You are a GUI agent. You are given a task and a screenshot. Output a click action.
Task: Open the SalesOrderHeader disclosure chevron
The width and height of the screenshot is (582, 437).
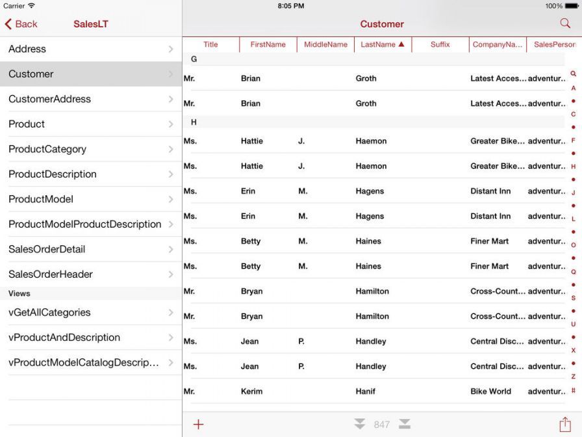171,274
